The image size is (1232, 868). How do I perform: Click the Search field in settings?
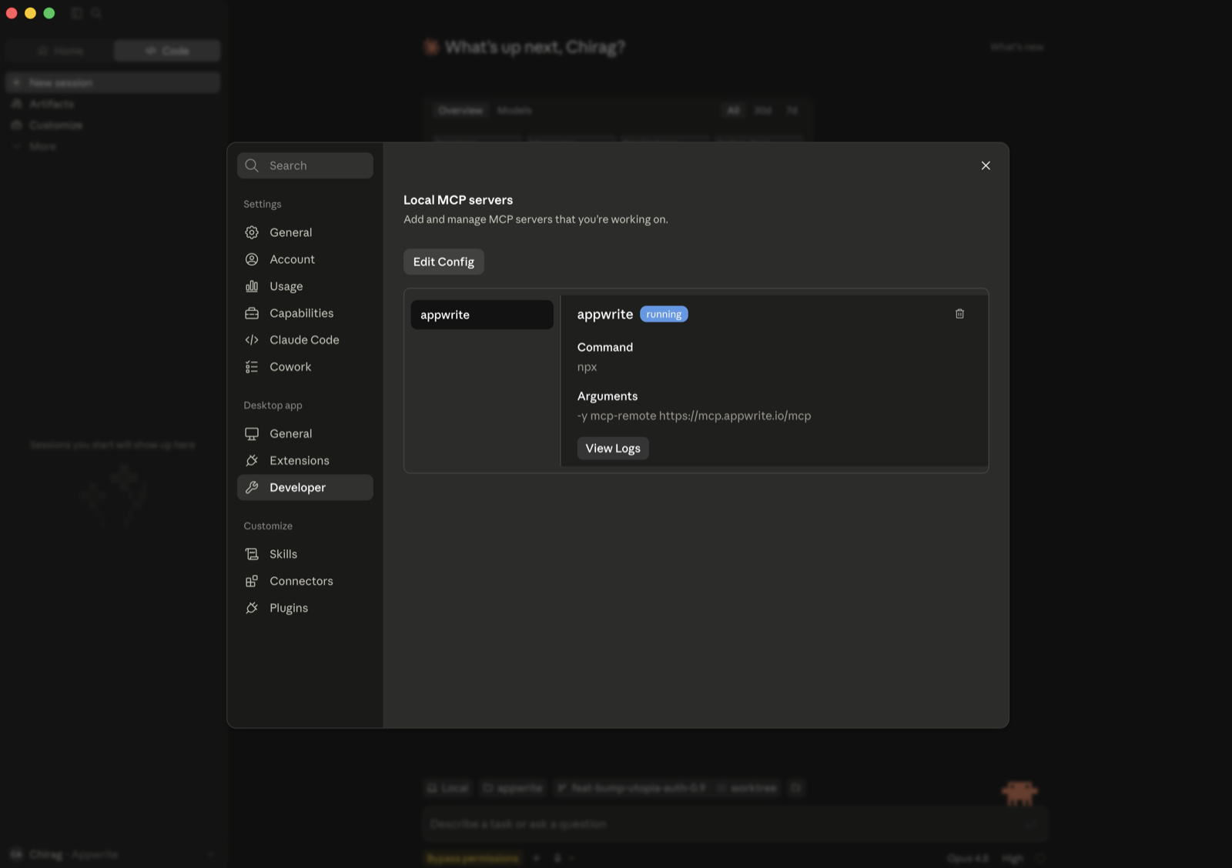(x=305, y=165)
